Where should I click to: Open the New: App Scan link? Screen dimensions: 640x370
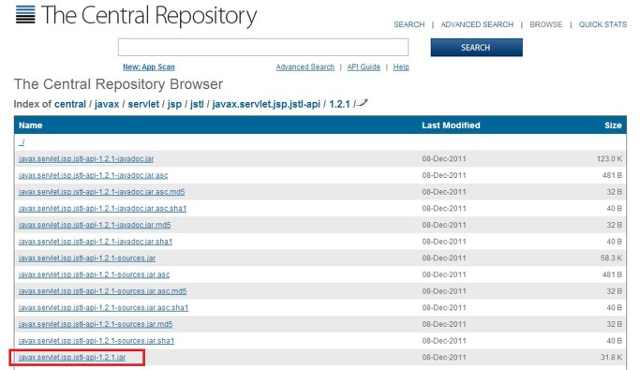point(149,67)
